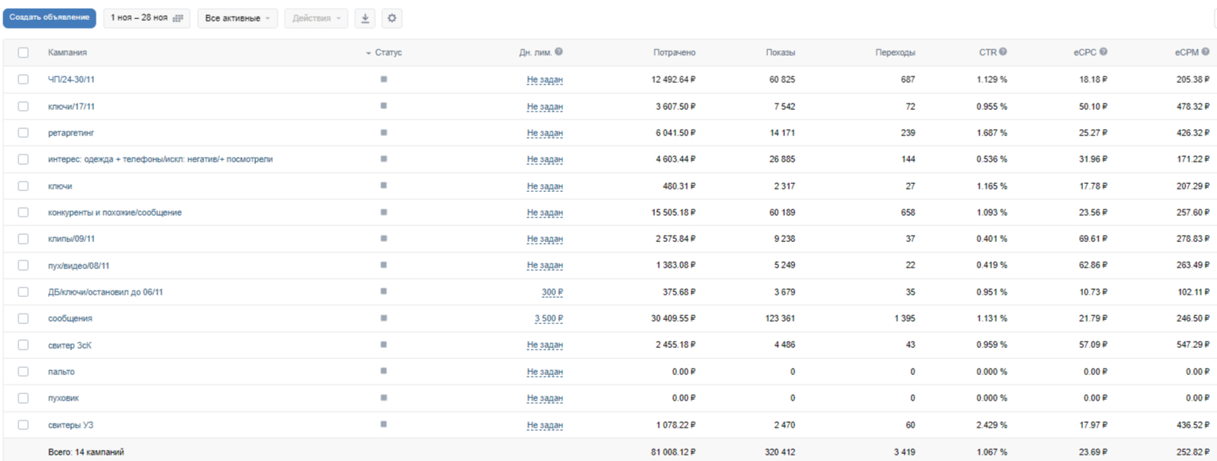Screen dimensions: 1217x461
Task: Click the download statistics icon
Action: click(364, 18)
